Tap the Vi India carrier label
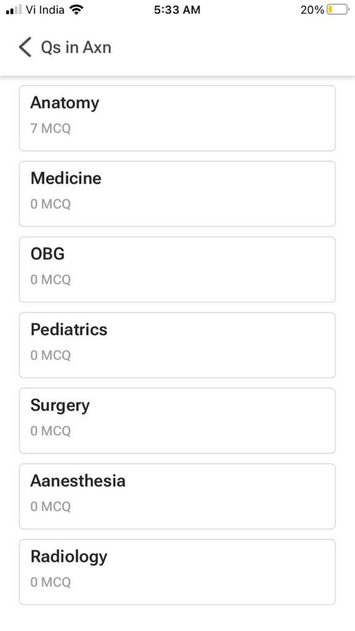Viewport: 355px width, 631px height. tap(45, 10)
